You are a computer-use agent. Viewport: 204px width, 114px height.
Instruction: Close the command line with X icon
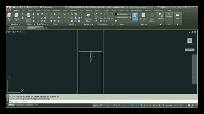click(x=7, y=97)
